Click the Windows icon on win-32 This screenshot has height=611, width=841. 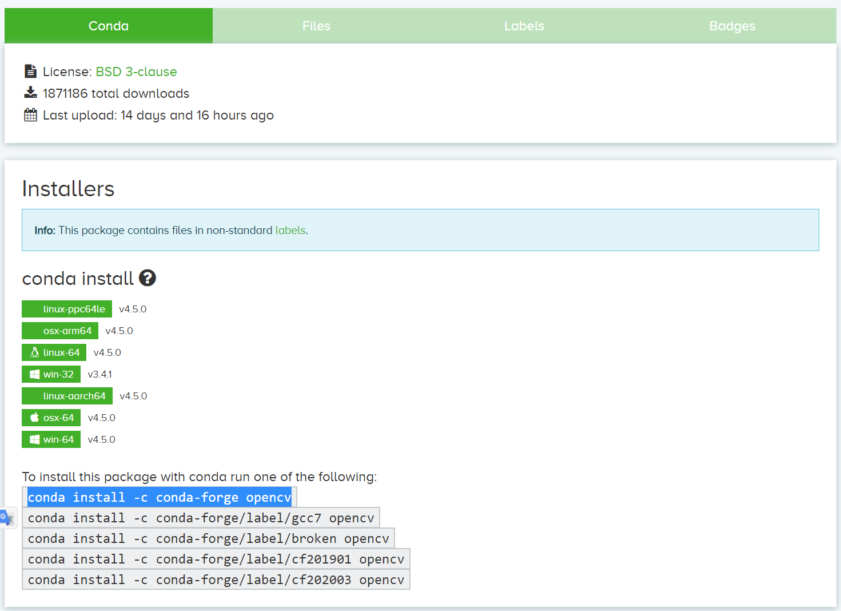click(34, 374)
